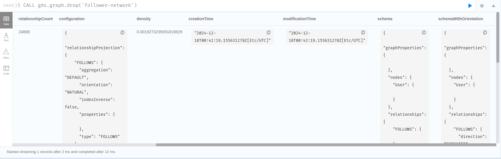501x159 pixels.
Task: Select the 24888 relationship count value
Action: 24,32
